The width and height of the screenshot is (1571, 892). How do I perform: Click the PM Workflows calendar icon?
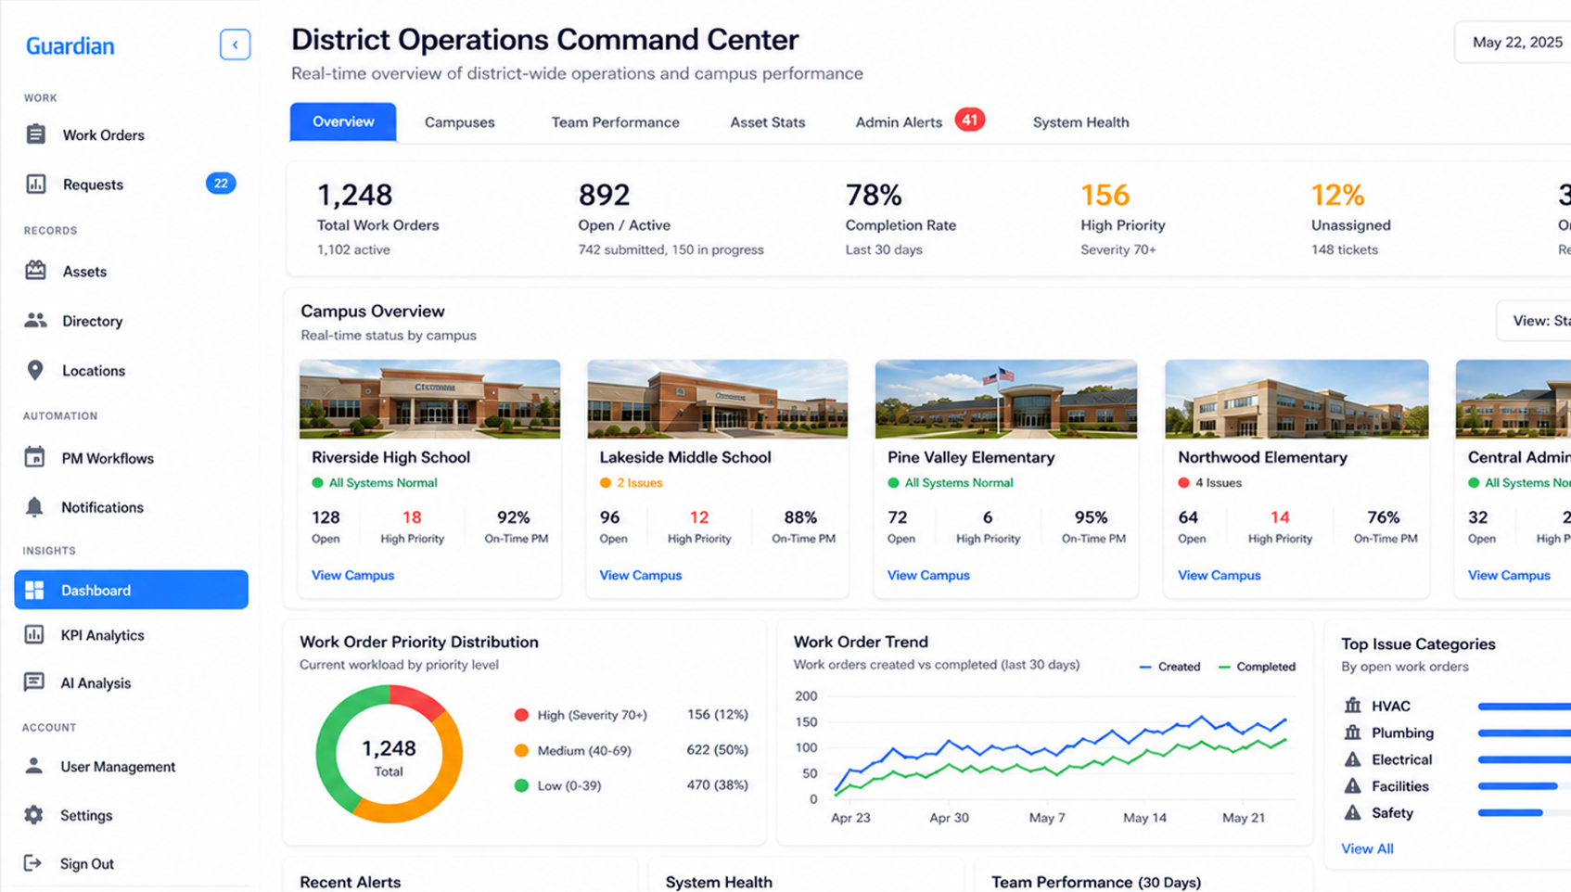click(x=34, y=457)
